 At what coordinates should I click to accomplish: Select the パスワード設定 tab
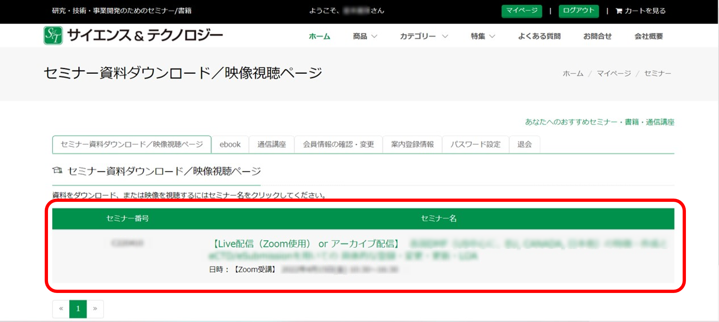[475, 144]
